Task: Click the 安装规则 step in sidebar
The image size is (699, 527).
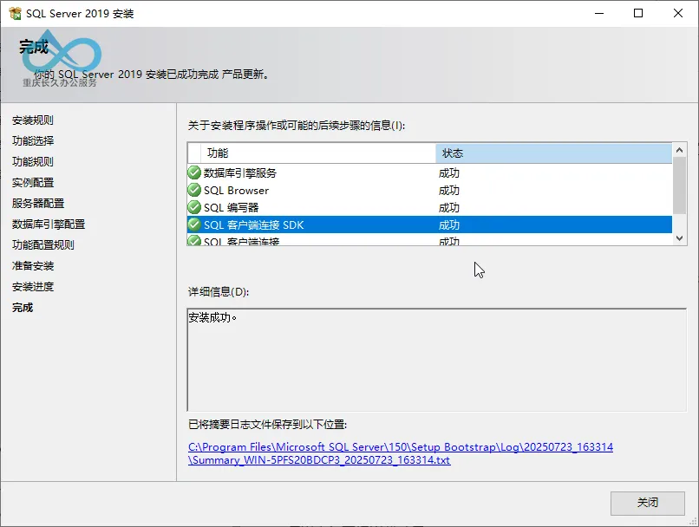Action: (x=33, y=120)
